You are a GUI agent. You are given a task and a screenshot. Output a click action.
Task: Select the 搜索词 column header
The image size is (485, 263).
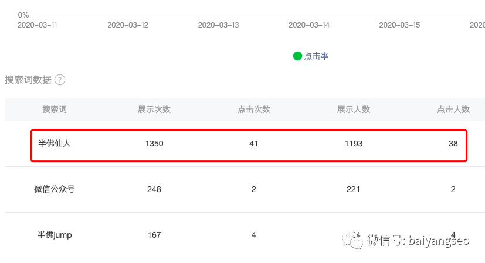point(54,110)
